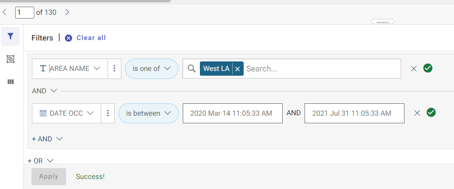Open the Filters funnel icon in sidebar
This screenshot has height=189, width=454.
pyautogui.click(x=10, y=36)
